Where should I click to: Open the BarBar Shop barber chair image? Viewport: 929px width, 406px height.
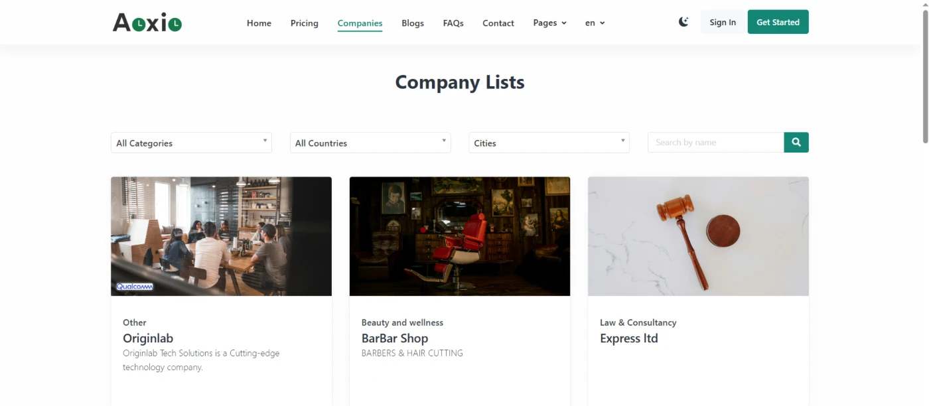460,236
